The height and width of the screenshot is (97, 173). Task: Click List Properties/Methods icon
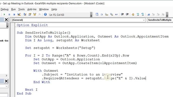tap(97, 14)
